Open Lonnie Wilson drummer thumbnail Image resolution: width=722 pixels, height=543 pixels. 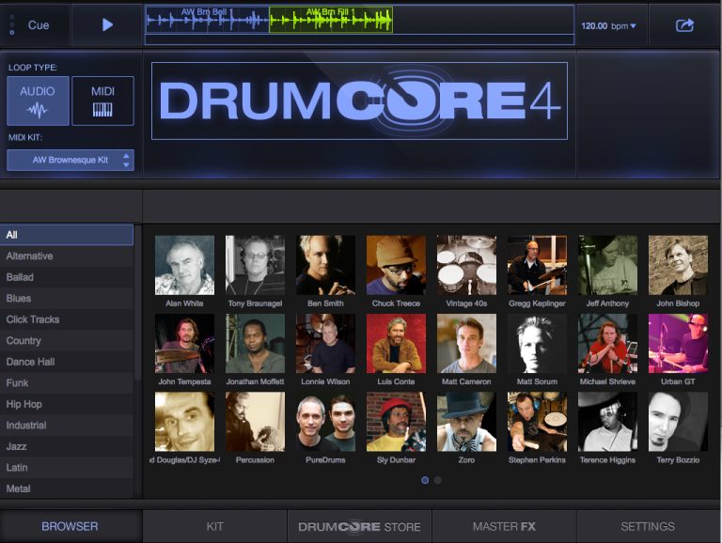click(325, 343)
